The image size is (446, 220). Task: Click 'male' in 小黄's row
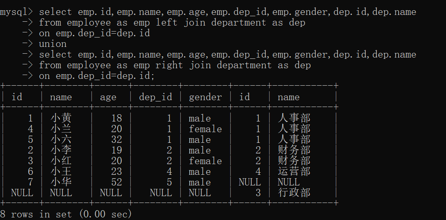200,119
